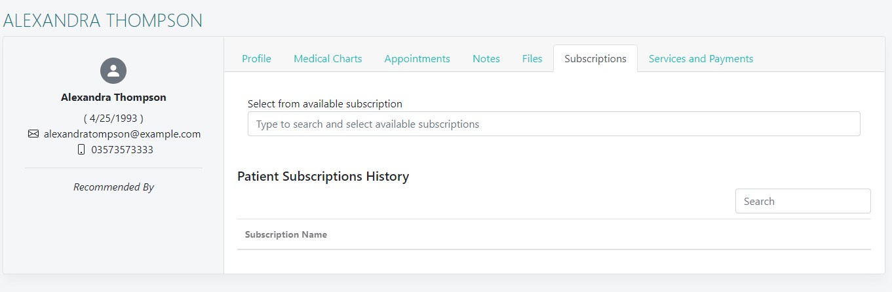Screen dimensions: 892x292
Task: Open the Services and Payments tab
Action: (x=701, y=59)
